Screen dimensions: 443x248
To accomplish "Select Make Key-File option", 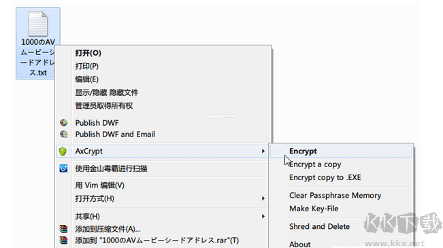I will [x=314, y=209].
